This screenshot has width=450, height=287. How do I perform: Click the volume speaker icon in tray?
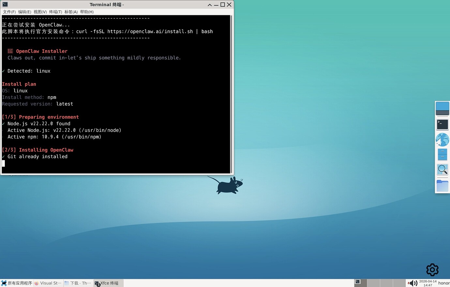click(x=413, y=283)
